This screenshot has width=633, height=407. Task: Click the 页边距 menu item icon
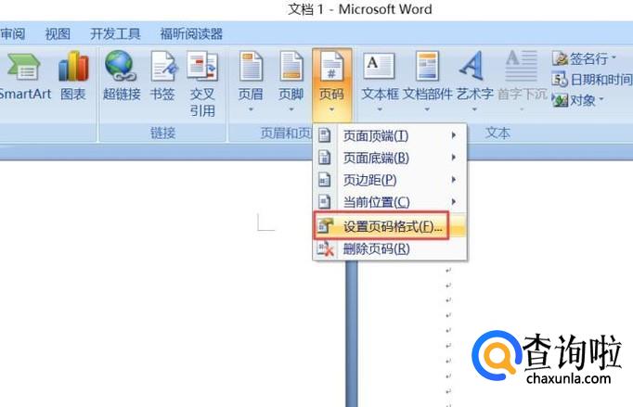click(x=325, y=180)
